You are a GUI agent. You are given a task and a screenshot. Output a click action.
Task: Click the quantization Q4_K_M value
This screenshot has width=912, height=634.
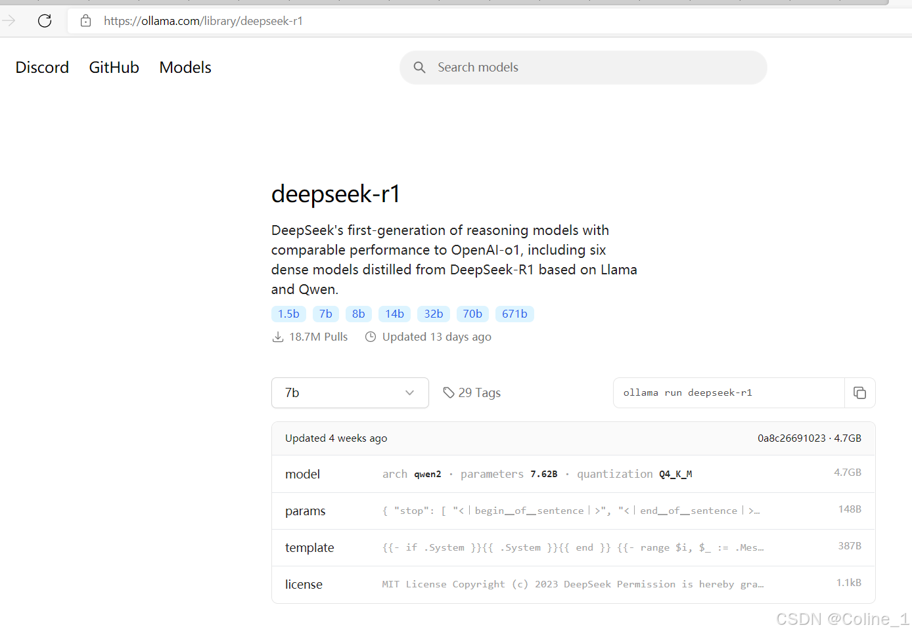click(x=675, y=475)
